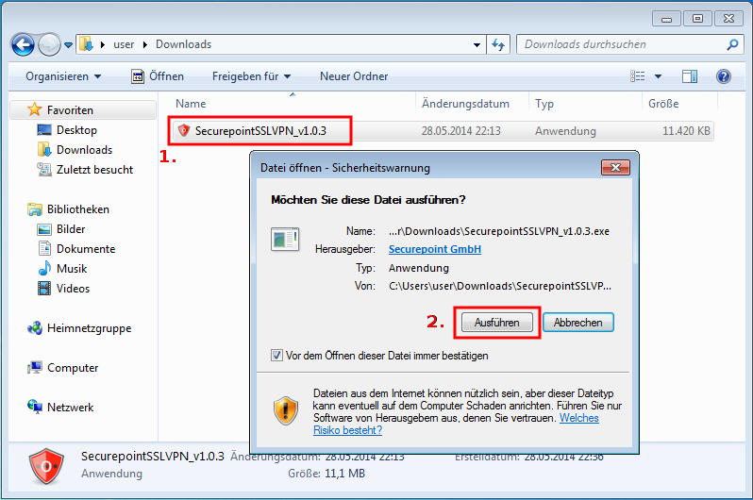753x500 pixels.
Task: Click the Musik note icon
Action: (44, 268)
